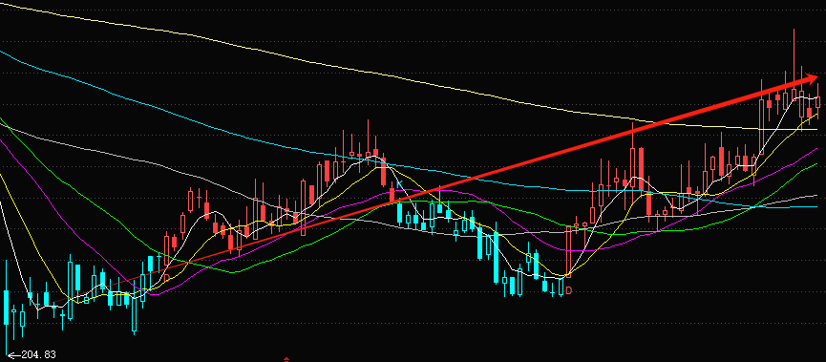Click the cyan K marker on the chart
Image resolution: width=826 pixels, height=362 pixels.
(399, 184)
